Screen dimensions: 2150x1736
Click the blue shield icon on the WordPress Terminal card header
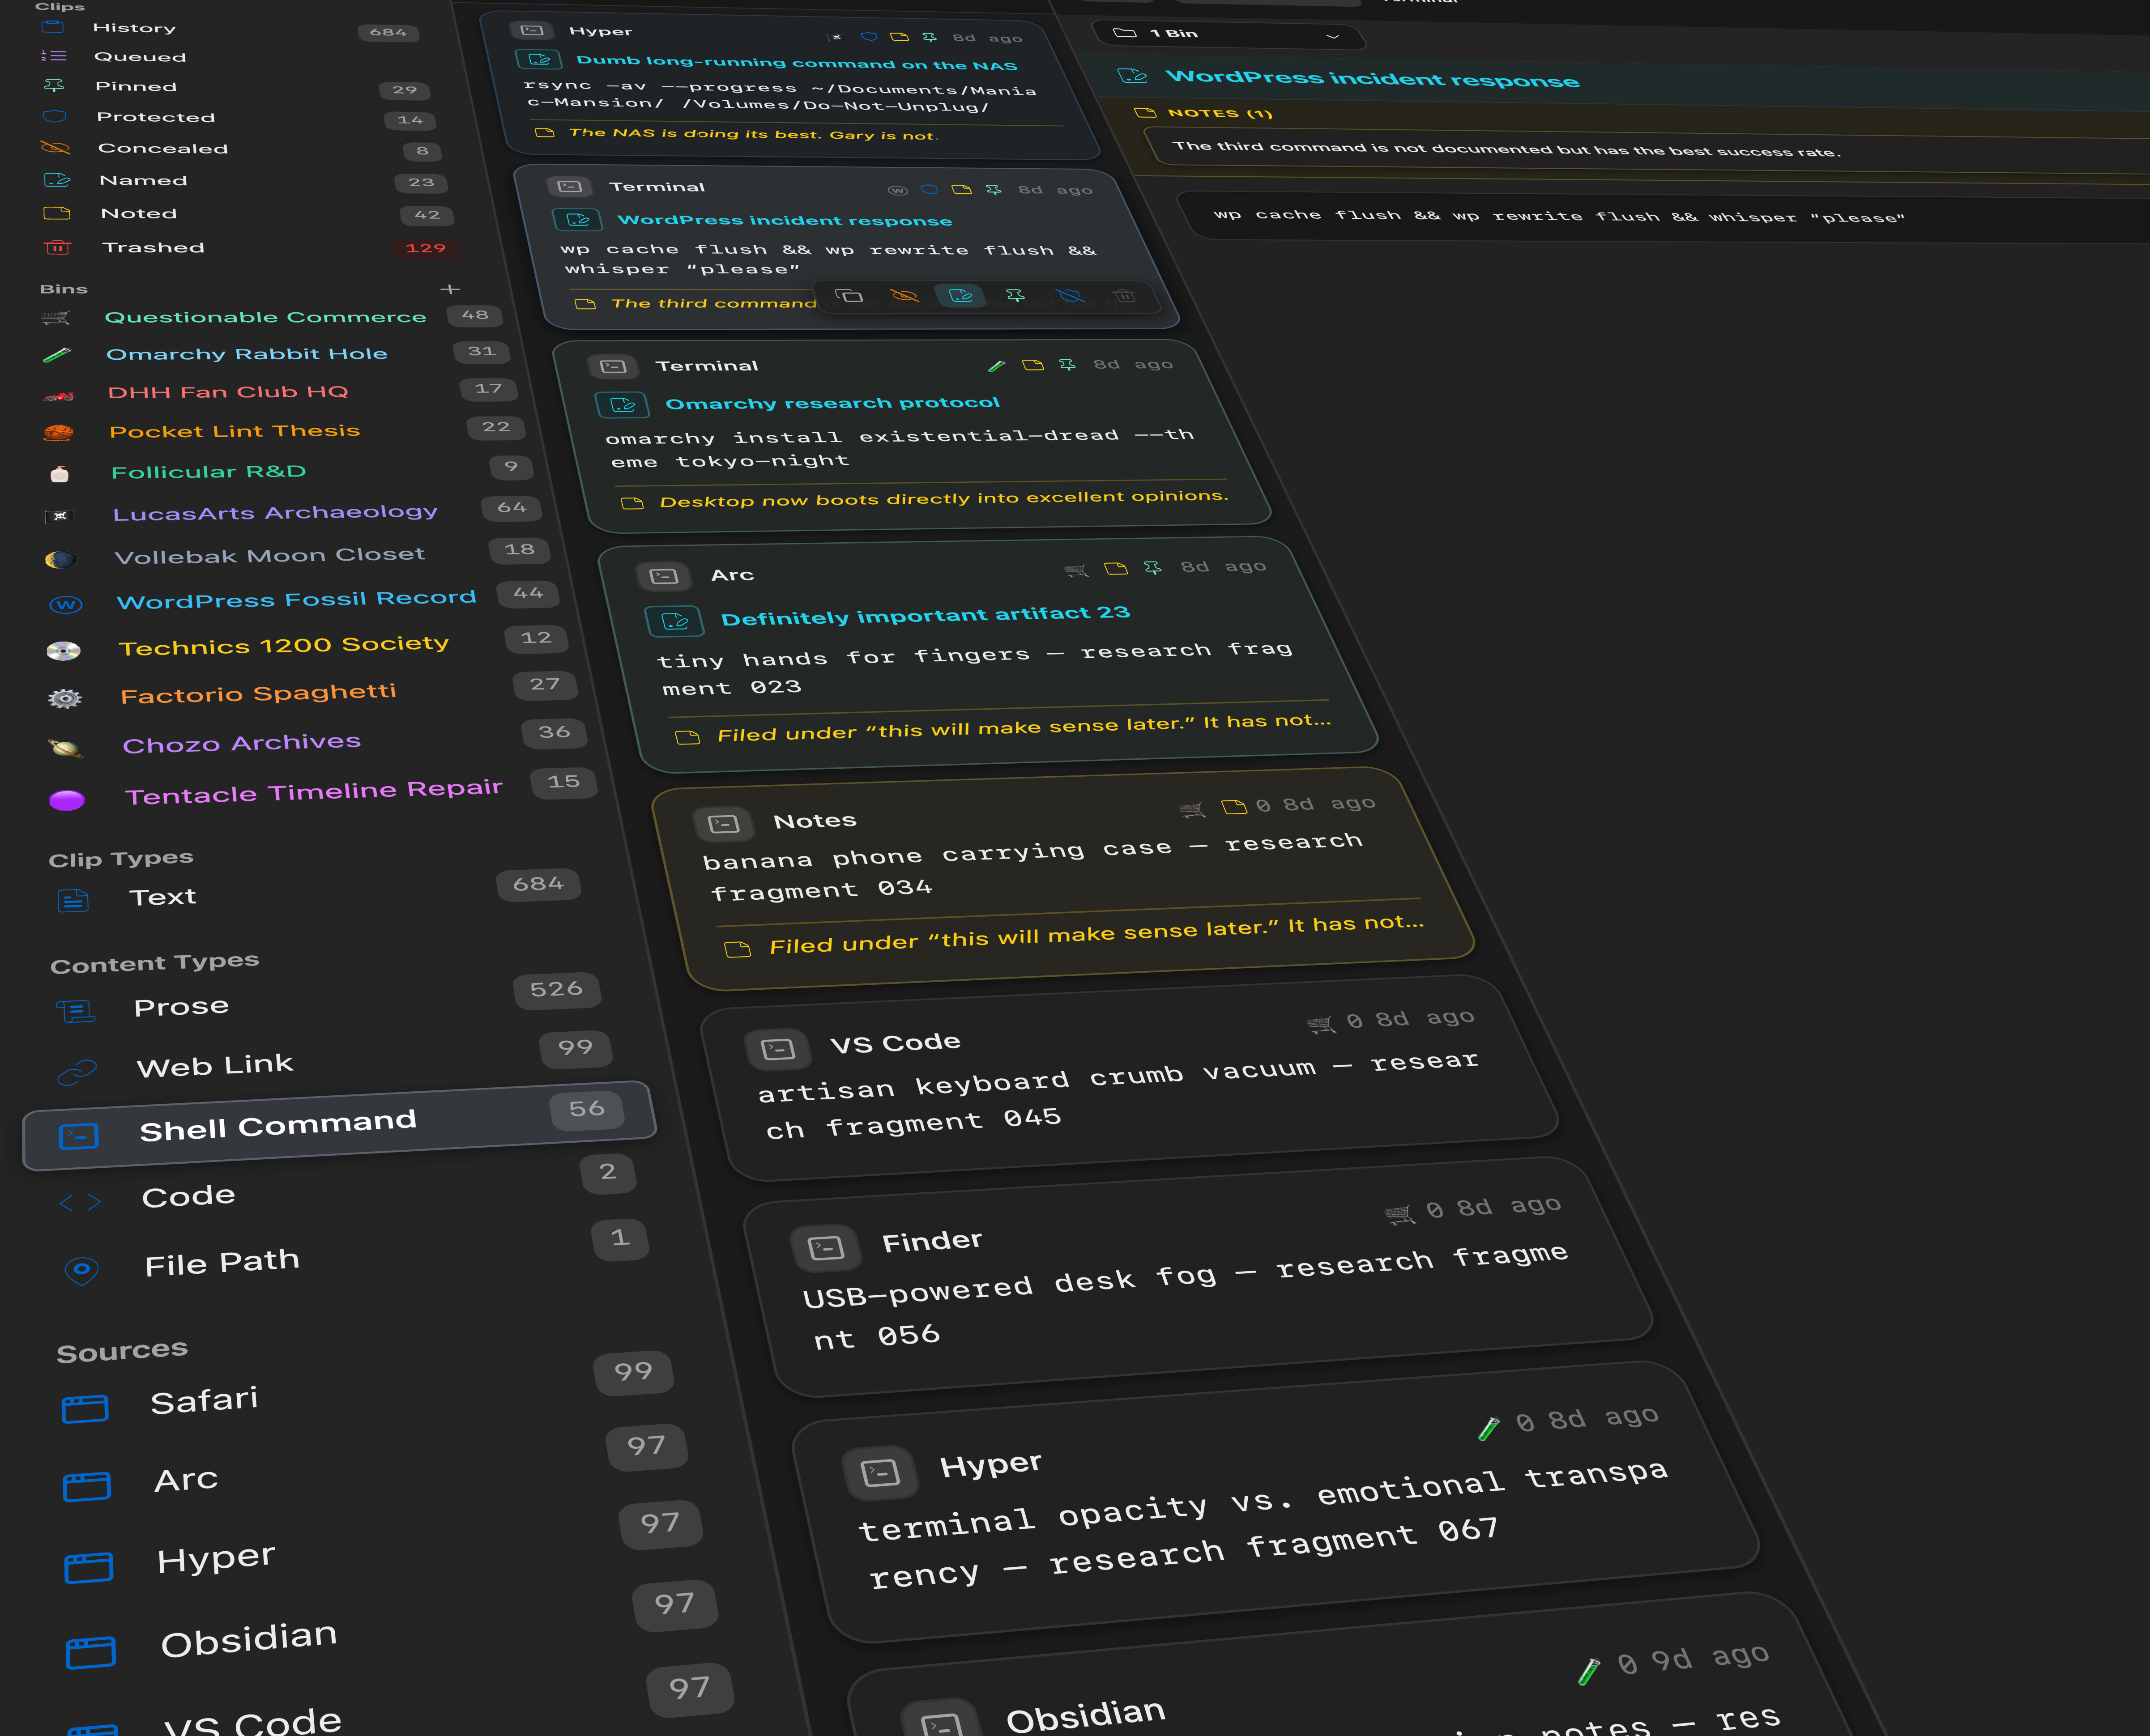click(929, 189)
